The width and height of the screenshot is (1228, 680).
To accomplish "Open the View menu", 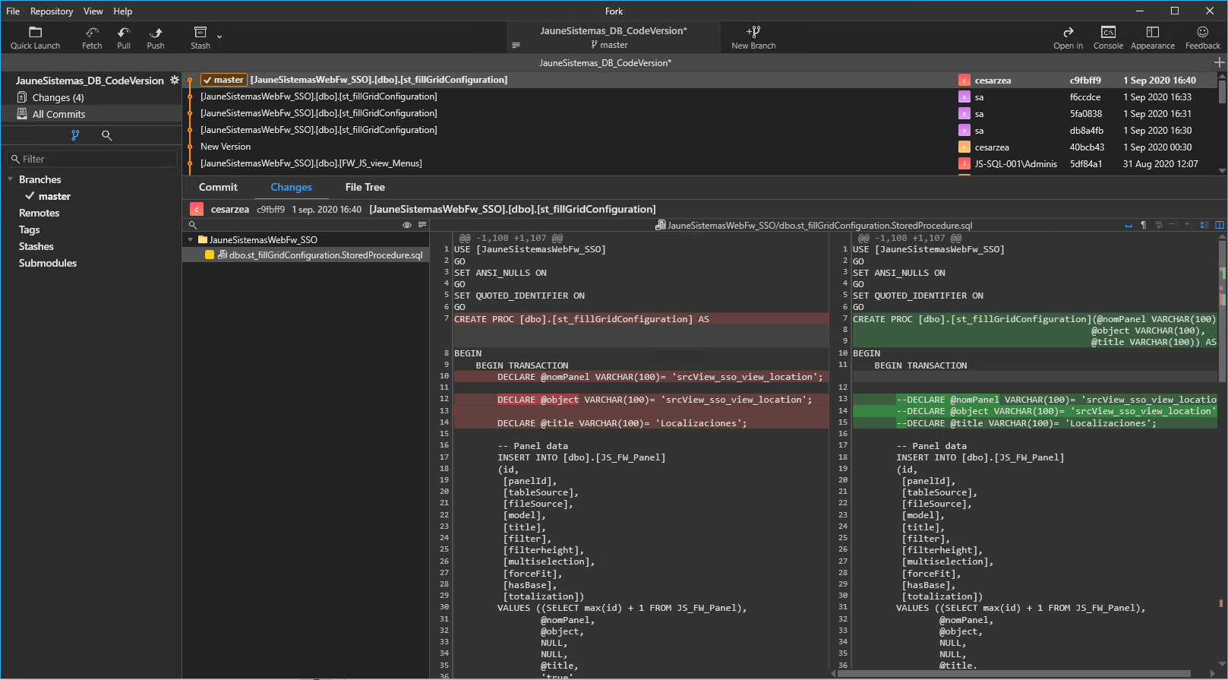I will point(93,11).
